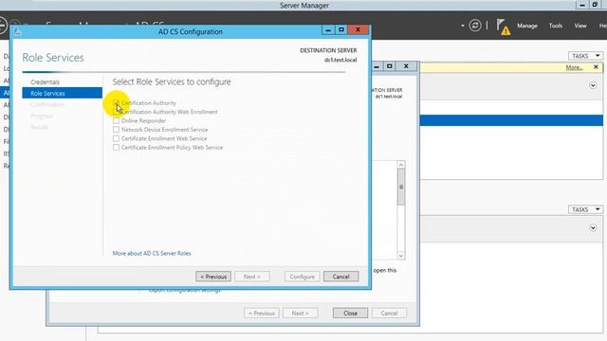Image resolution: width=607 pixels, height=341 pixels.
Task: Click Next in the background wizard
Action: click(x=301, y=314)
